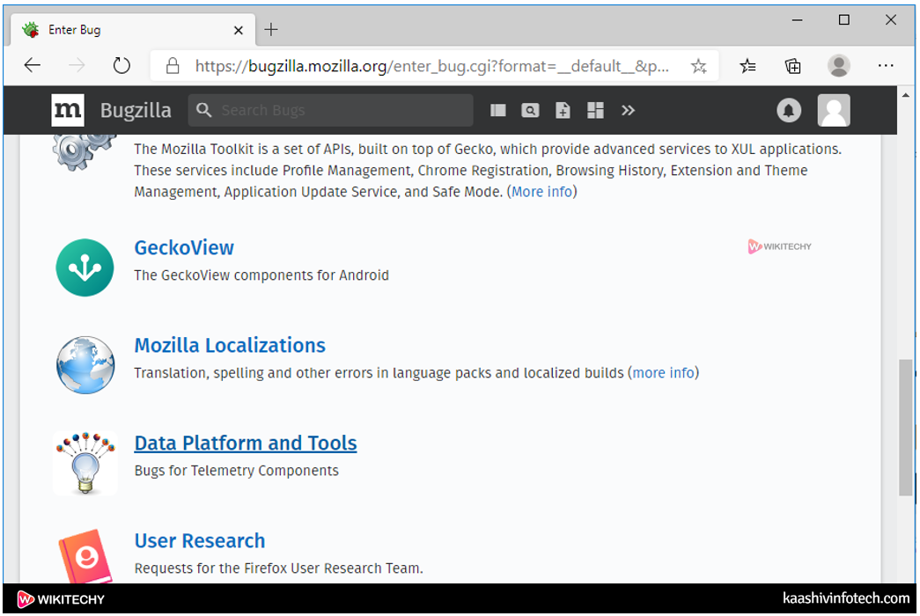Open browser Settings and more menu
This screenshot has height=616, width=920.
[x=886, y=66]
